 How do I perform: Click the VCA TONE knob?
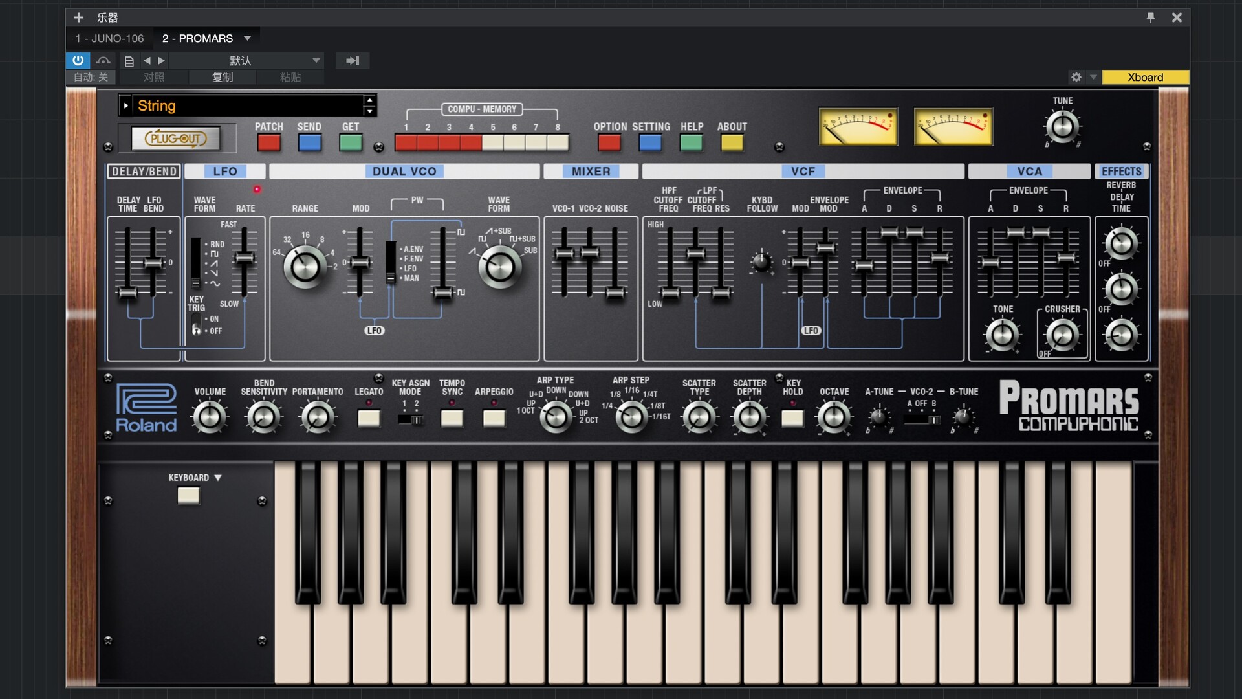1002,335
